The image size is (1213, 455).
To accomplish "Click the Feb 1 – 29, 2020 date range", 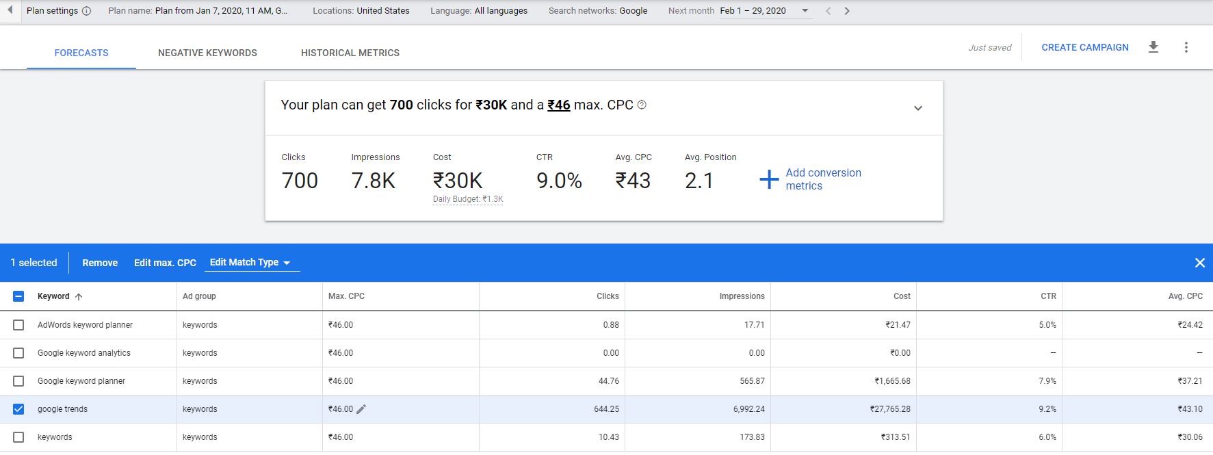I will pyautogui.click(x=753, y=11).
